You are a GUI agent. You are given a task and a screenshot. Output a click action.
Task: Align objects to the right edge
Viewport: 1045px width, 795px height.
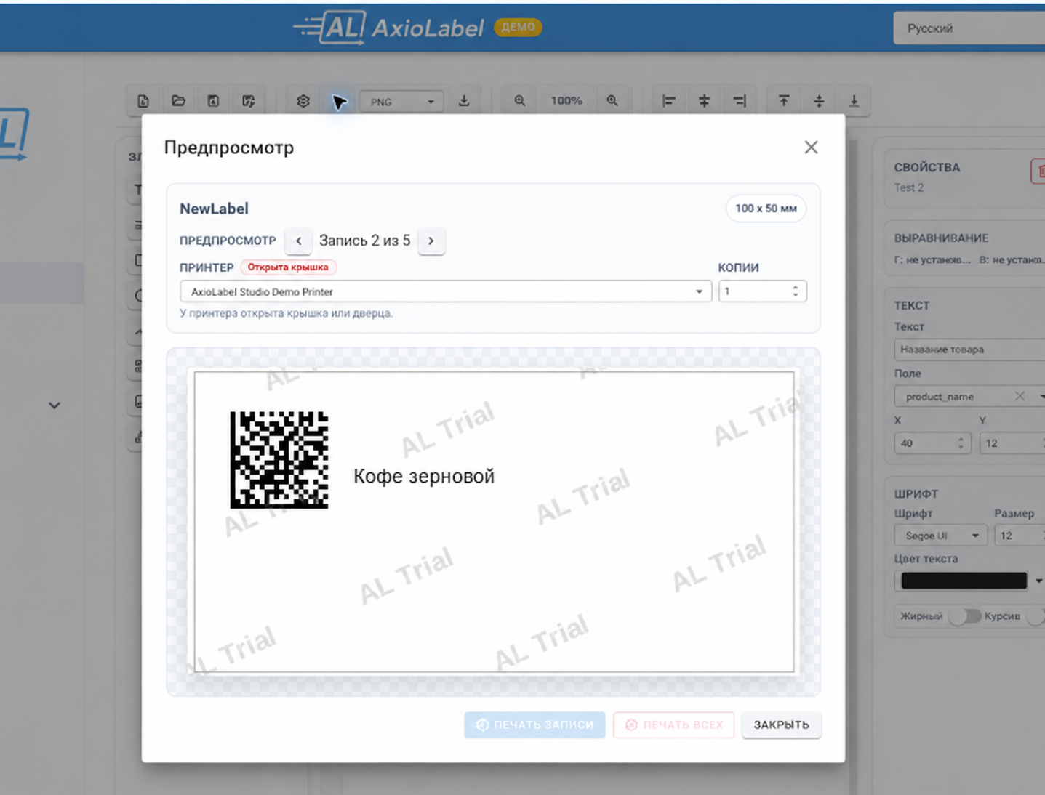coord(740,101)
